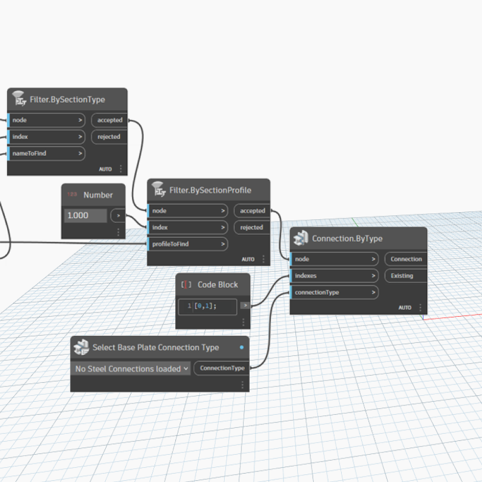Toggle AUTO lacing on Filter.BySectionType
Image resolution: width=482 pixels, height=482 pixels.
click(x=105, y=169)
